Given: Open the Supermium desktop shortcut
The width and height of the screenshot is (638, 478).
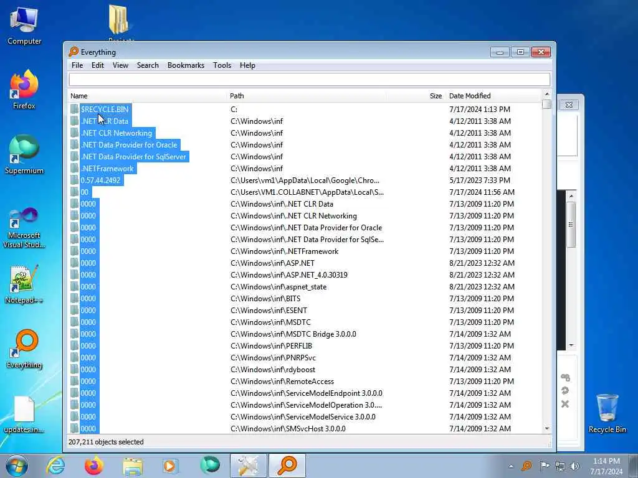Looking at the screenshot, I should pyautogui.click(x=24, y=154).
